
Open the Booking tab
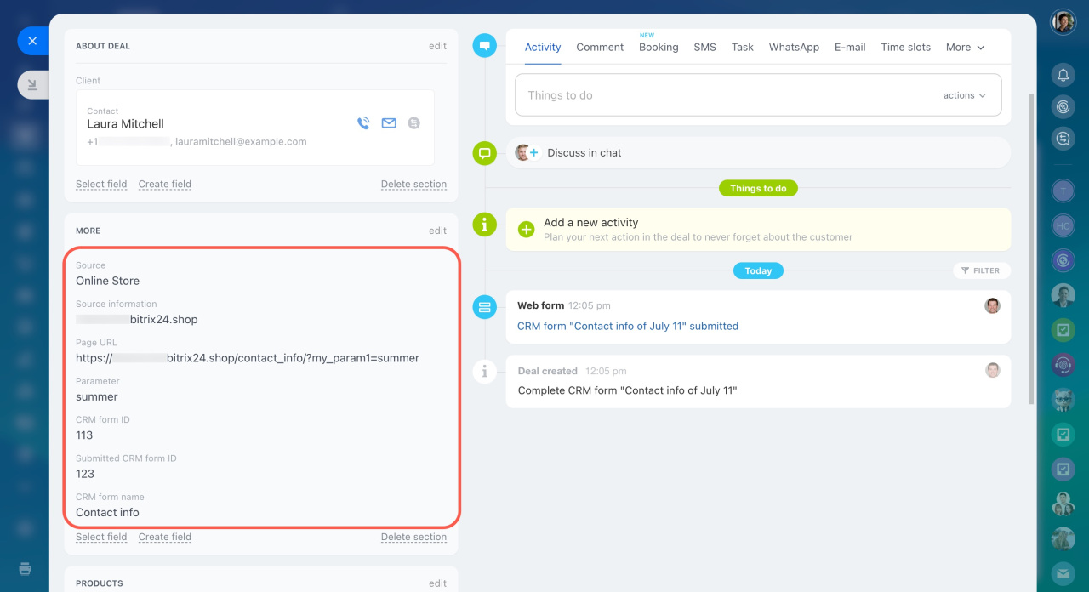[x=659, y=48]
